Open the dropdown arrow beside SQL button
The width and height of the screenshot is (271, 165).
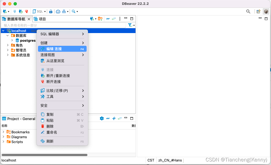[x=45, y=12]
